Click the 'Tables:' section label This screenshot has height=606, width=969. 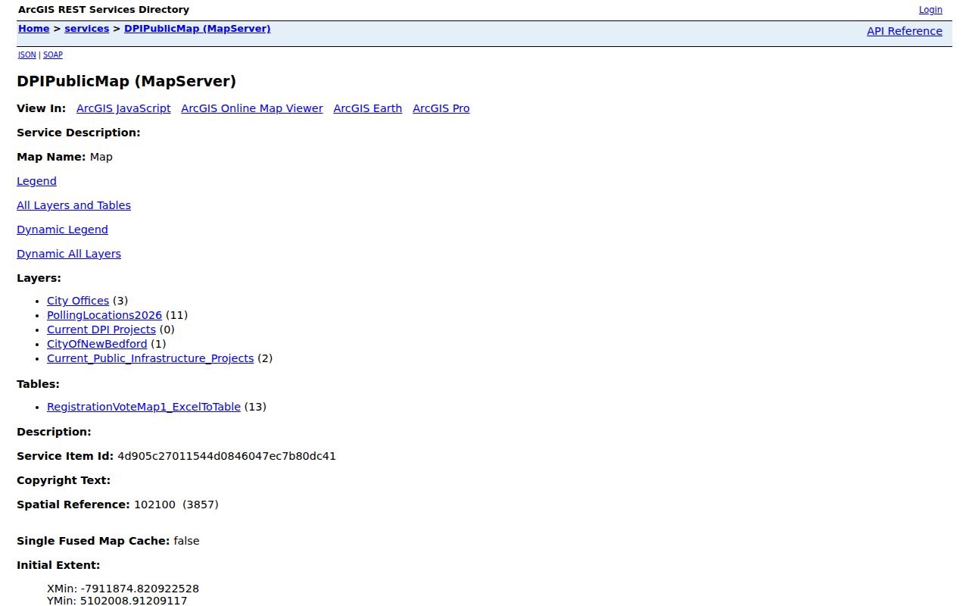(x=38, y=384)
